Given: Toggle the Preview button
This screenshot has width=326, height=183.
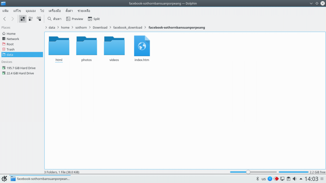Looking at the screenshot, I should pos(74,19).
